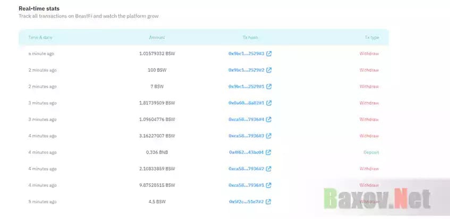Viewport: 450px width, 219px height.
Task: Click the Deposit label in Tx type column
Action: click(370, 153)
